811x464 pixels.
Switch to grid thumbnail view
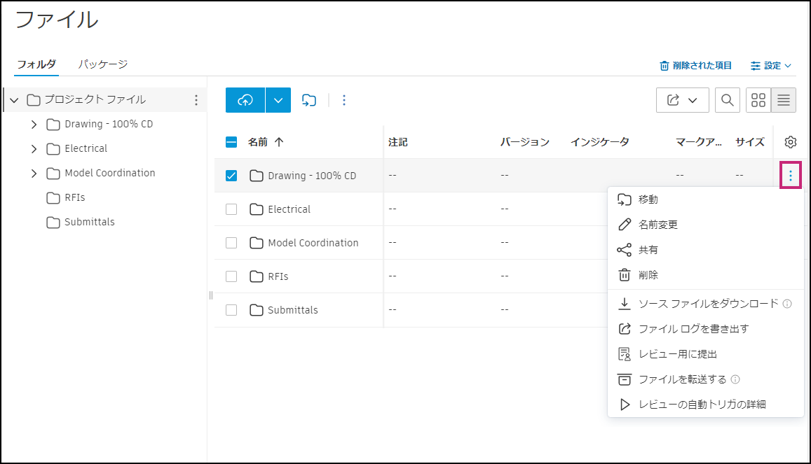pos(758,100)
